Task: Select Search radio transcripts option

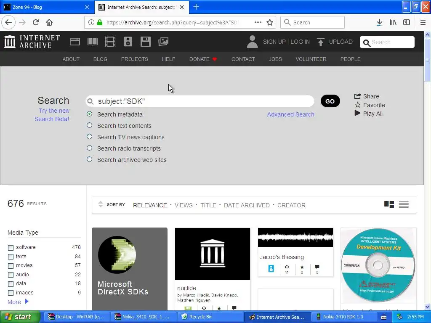Action: tap(89, 148)
